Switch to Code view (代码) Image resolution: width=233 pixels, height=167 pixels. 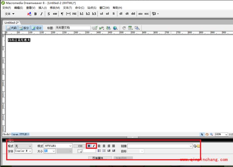pos(11,28)
